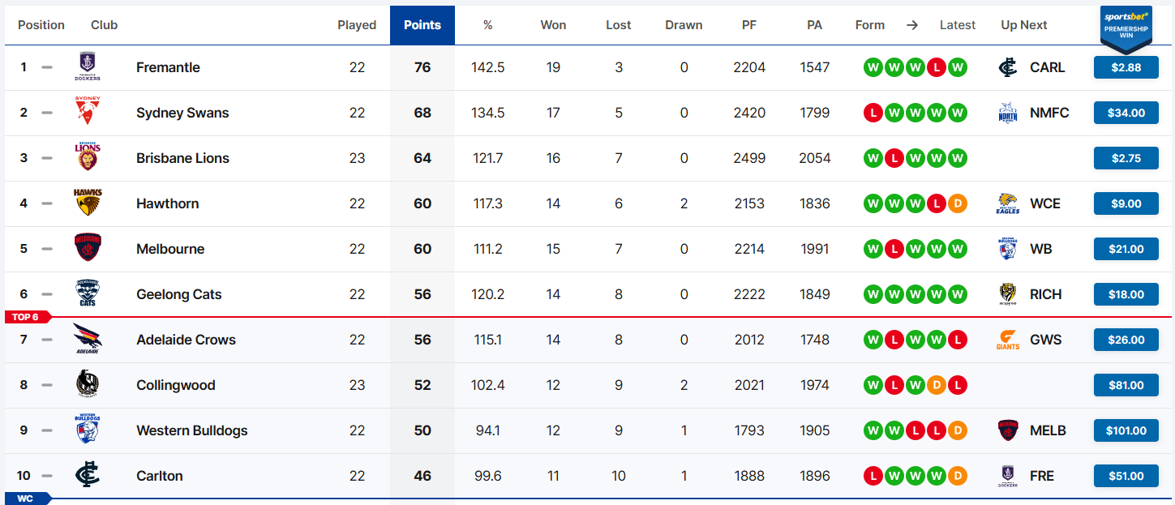Click the Sportsbet Premiership Win banner

click(1126, 28)
